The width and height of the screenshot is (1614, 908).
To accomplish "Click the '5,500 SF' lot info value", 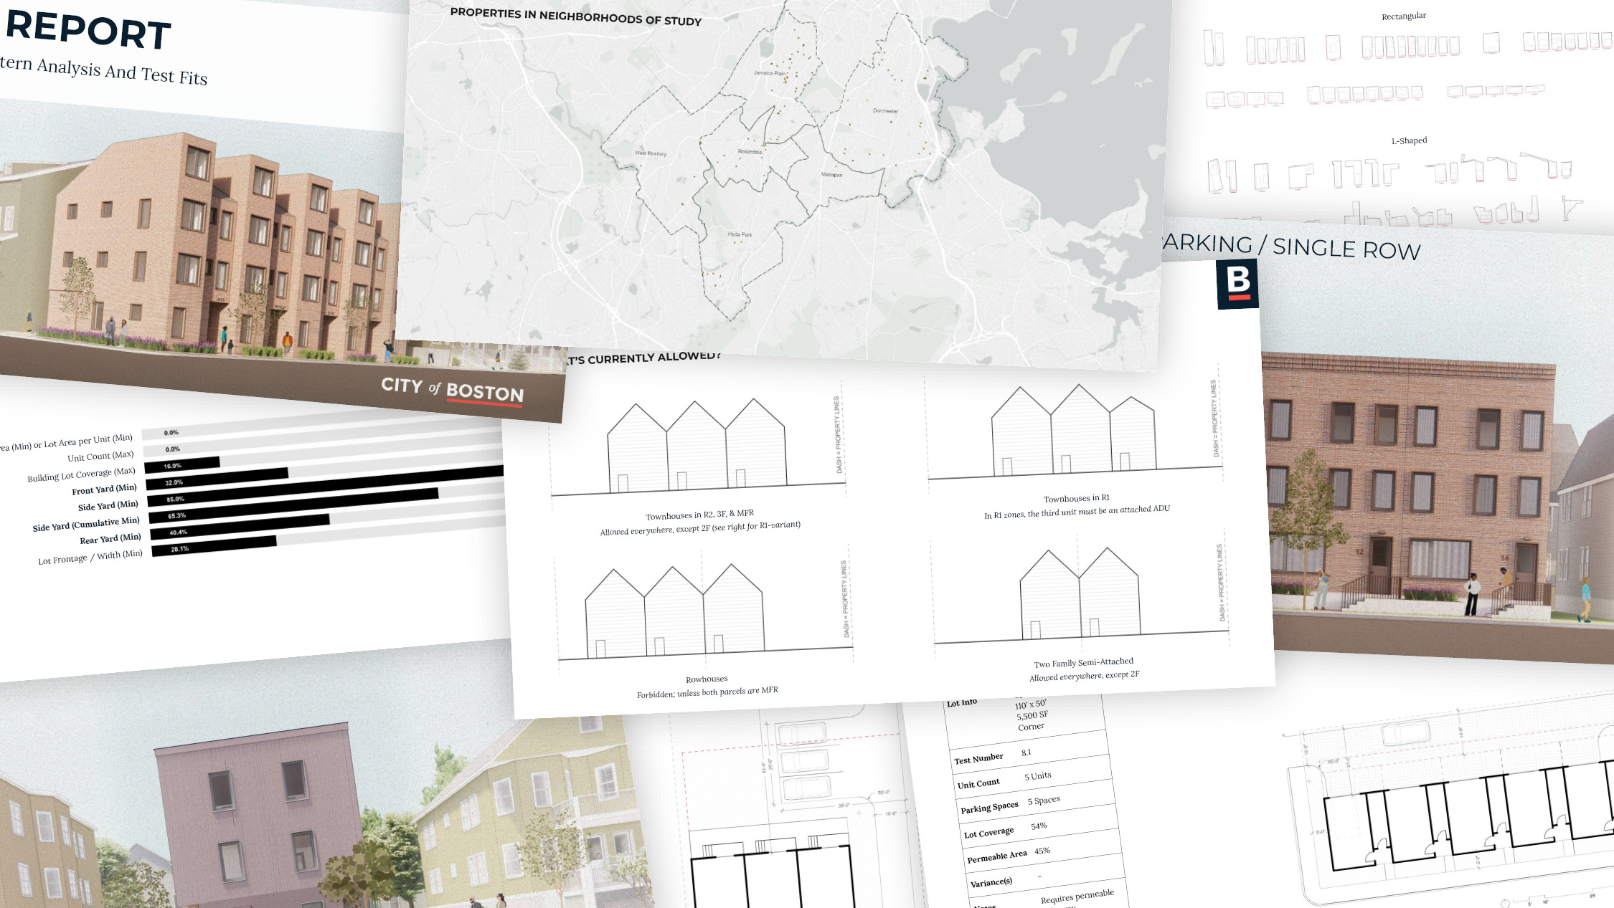I will point(1032,715).
